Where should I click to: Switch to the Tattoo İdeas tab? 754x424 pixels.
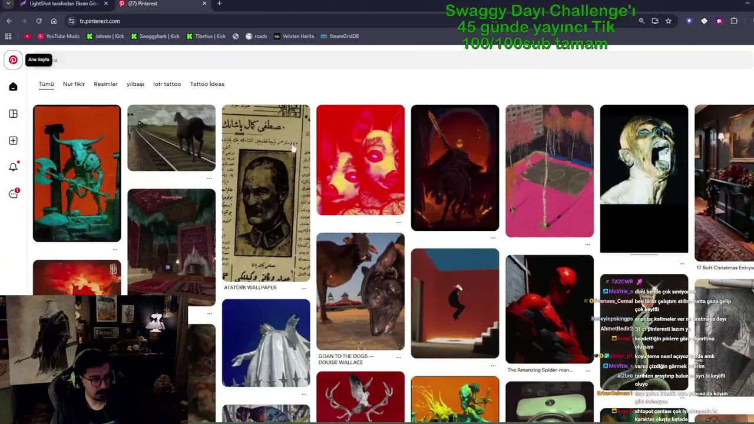coord(207,84)
